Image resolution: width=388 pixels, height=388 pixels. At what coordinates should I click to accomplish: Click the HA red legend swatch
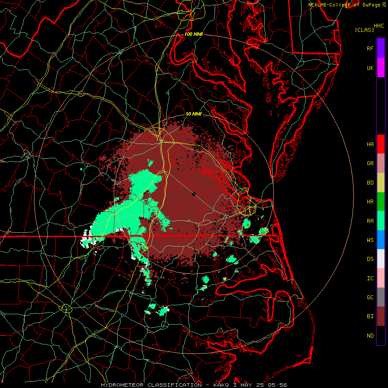pyautogui.click(x=381, y=144)
